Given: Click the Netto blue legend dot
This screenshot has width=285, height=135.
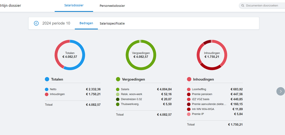Looking at the screenshot, I should click(x=47, y=89).
